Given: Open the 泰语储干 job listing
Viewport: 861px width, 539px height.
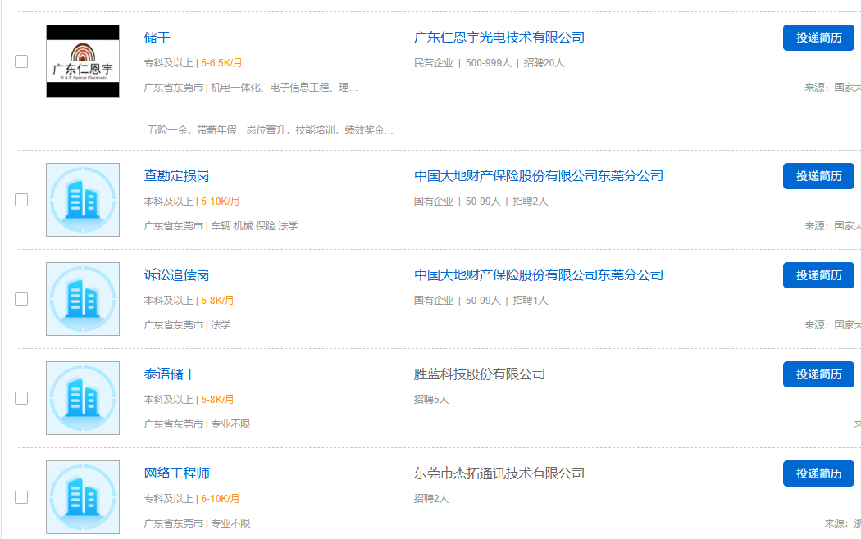Looking at the screenshot, I should pos(171,374).
